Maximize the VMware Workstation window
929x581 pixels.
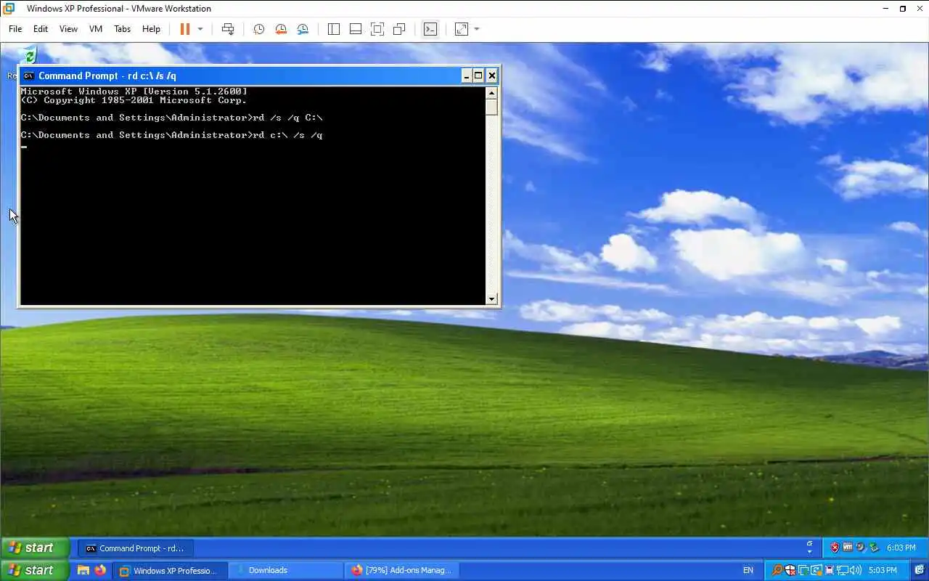[903, 9]
